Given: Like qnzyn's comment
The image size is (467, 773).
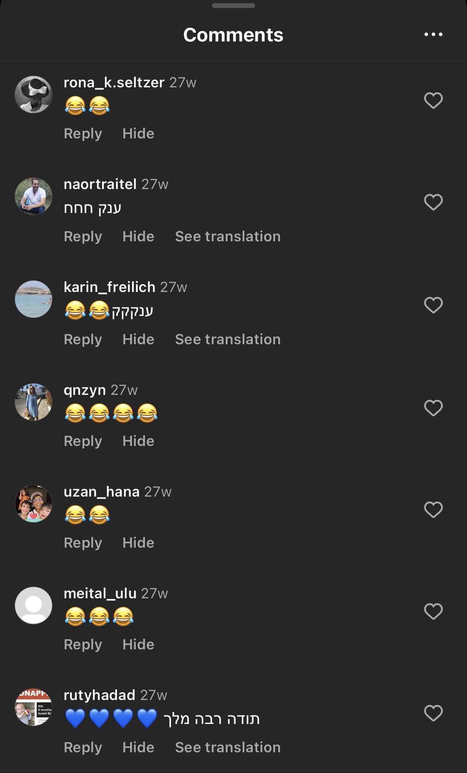Looking at the screenshot, I should click(433, 408).
